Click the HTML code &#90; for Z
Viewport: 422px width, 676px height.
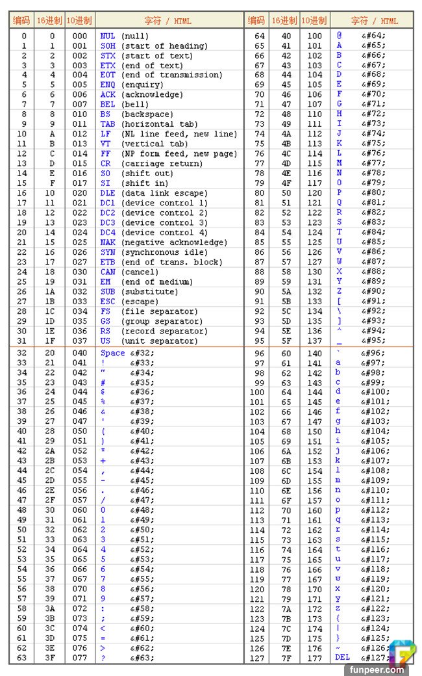pyautogui.click(x=373, y=292)
